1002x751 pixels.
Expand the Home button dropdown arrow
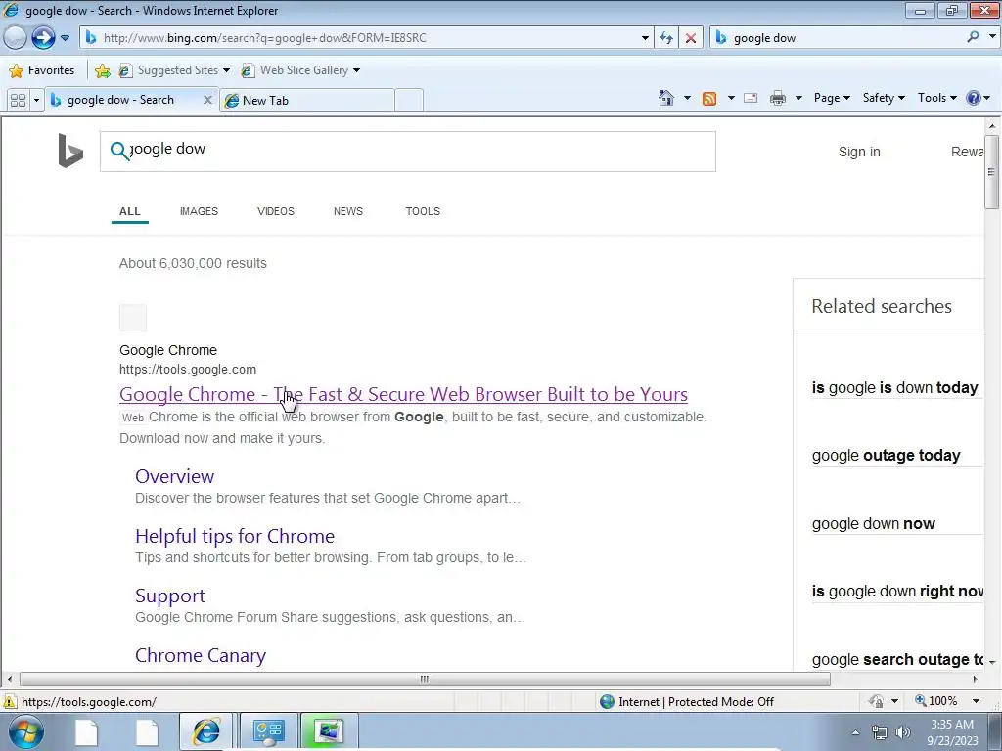point(687,98)
